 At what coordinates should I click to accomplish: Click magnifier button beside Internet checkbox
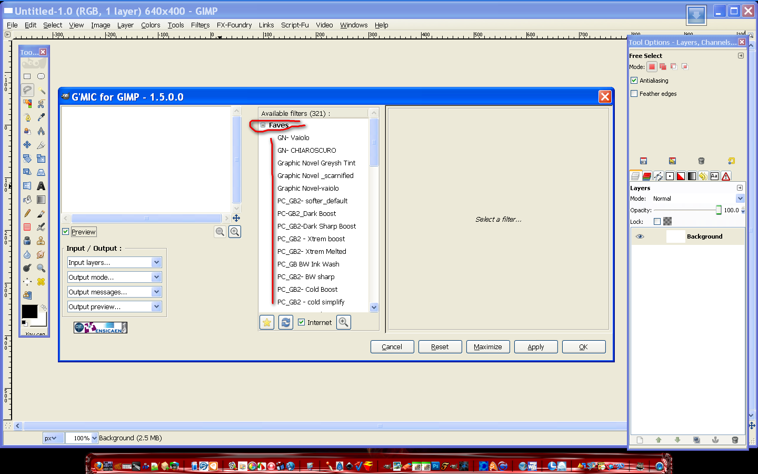click(x=344, y=322)
